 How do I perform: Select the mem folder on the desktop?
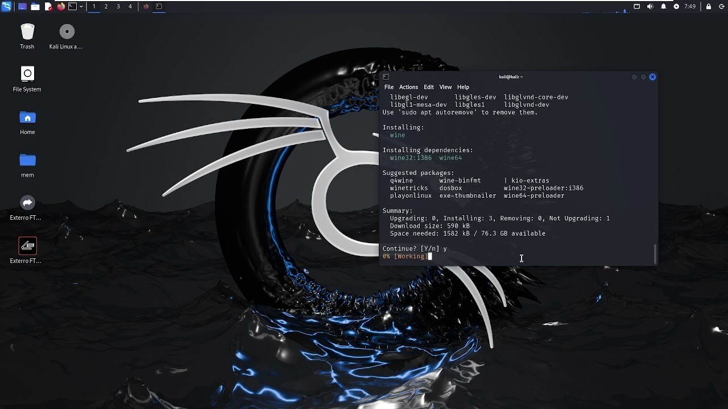pyautogui.click(x=27, y=165)
